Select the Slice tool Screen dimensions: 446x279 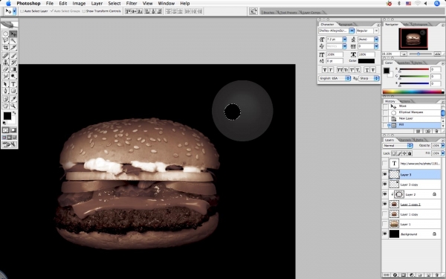pos(13,48)
